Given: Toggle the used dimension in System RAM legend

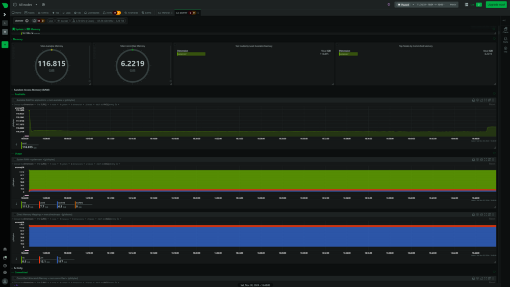Looking at the screenshot, I should point(47,205).
